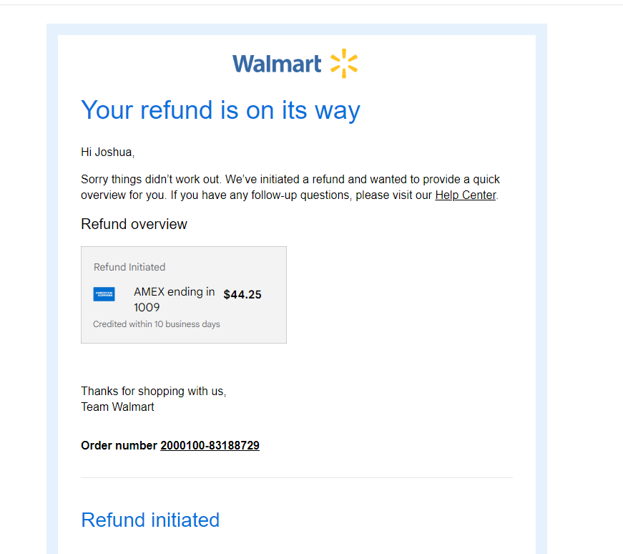Image resolution: width=623 pixels, height=554 pixels.
Task: Click 'Credited within 10 business days' note
Action: (157, 324)
